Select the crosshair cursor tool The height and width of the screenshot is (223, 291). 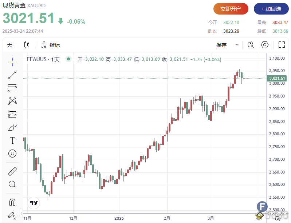click(x=12, y=62)
